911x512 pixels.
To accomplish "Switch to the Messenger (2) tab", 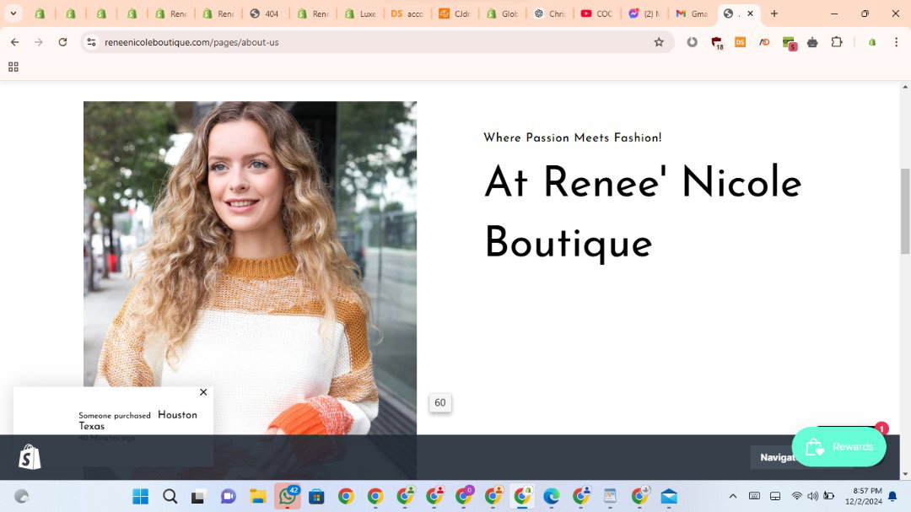I will [x=645, y=13].
